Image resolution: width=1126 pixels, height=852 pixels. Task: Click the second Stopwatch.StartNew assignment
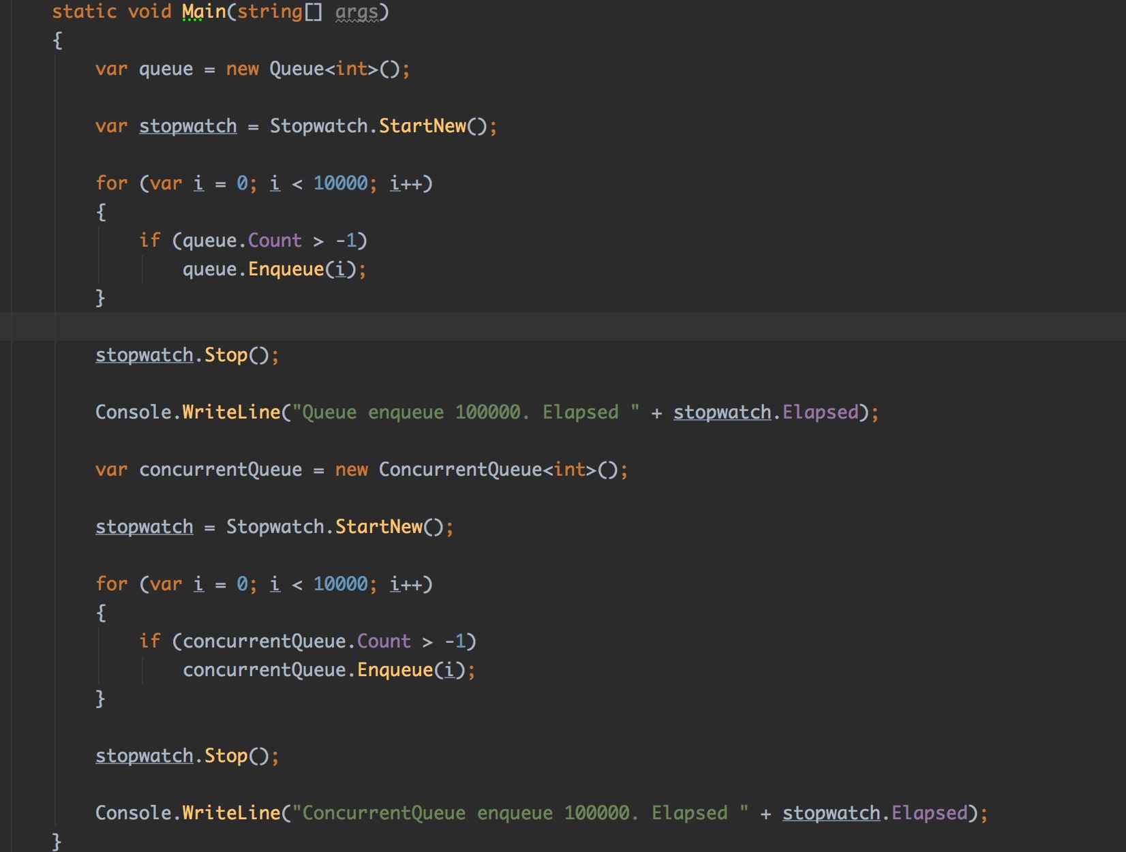(337, 526)
